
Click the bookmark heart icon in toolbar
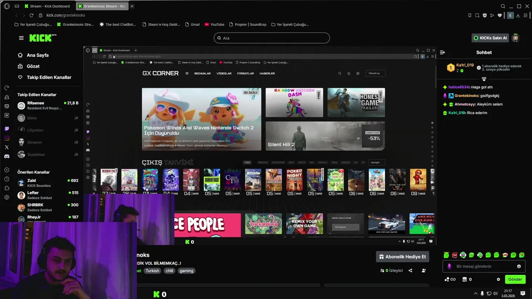pyautogui.click(x=500, y=15)
